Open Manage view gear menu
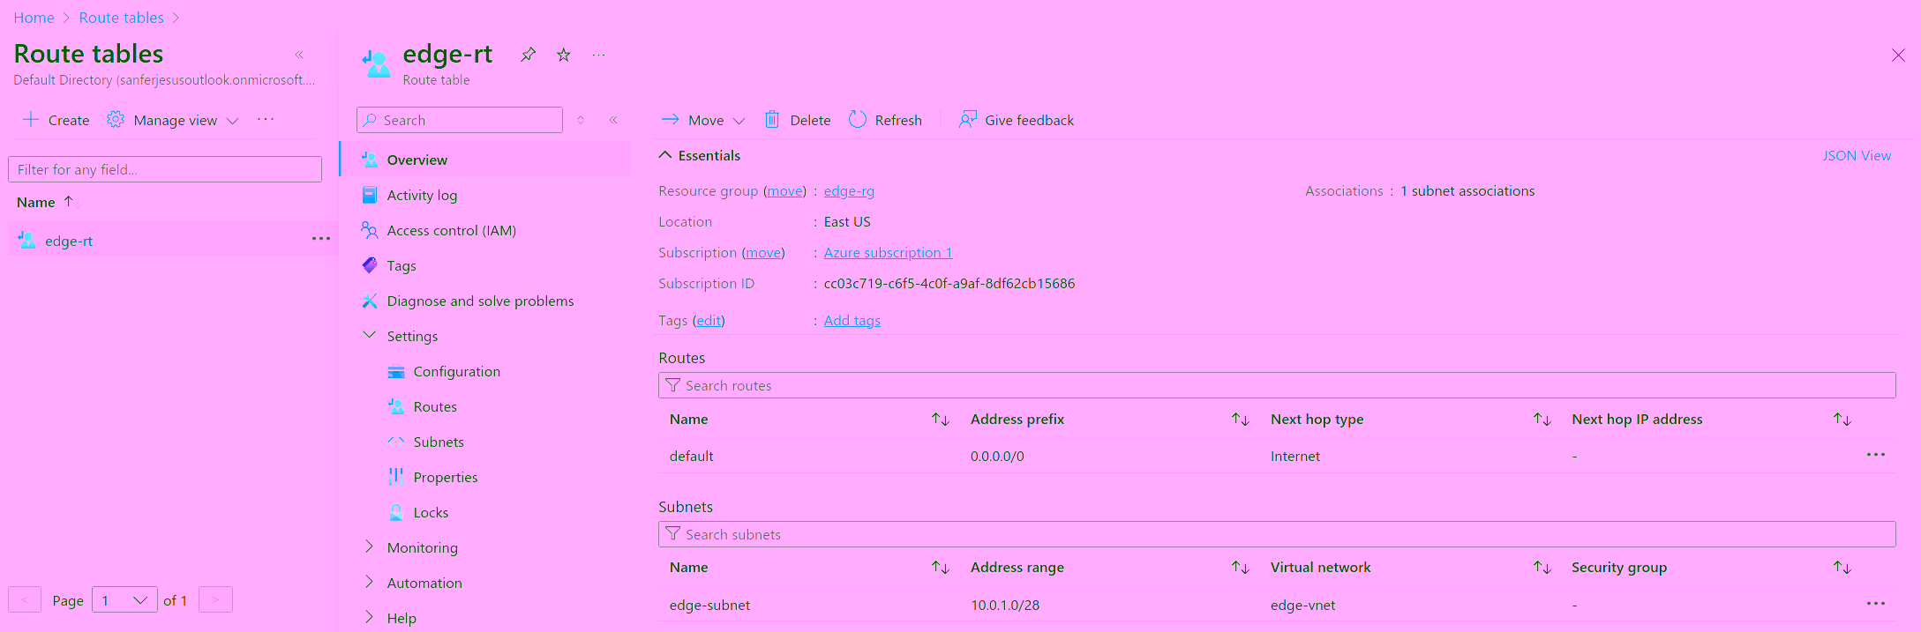Viewport: 1921px width, 632px height. tap(173, 120)
